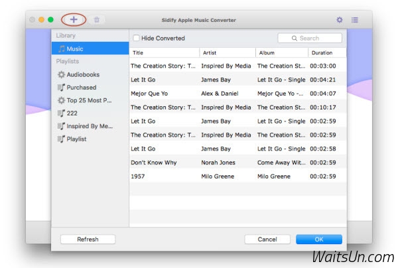Viewport: 398px width, 268px height.
Task: Click artist Alex & Daniel
Action: (x=220, y=94)
